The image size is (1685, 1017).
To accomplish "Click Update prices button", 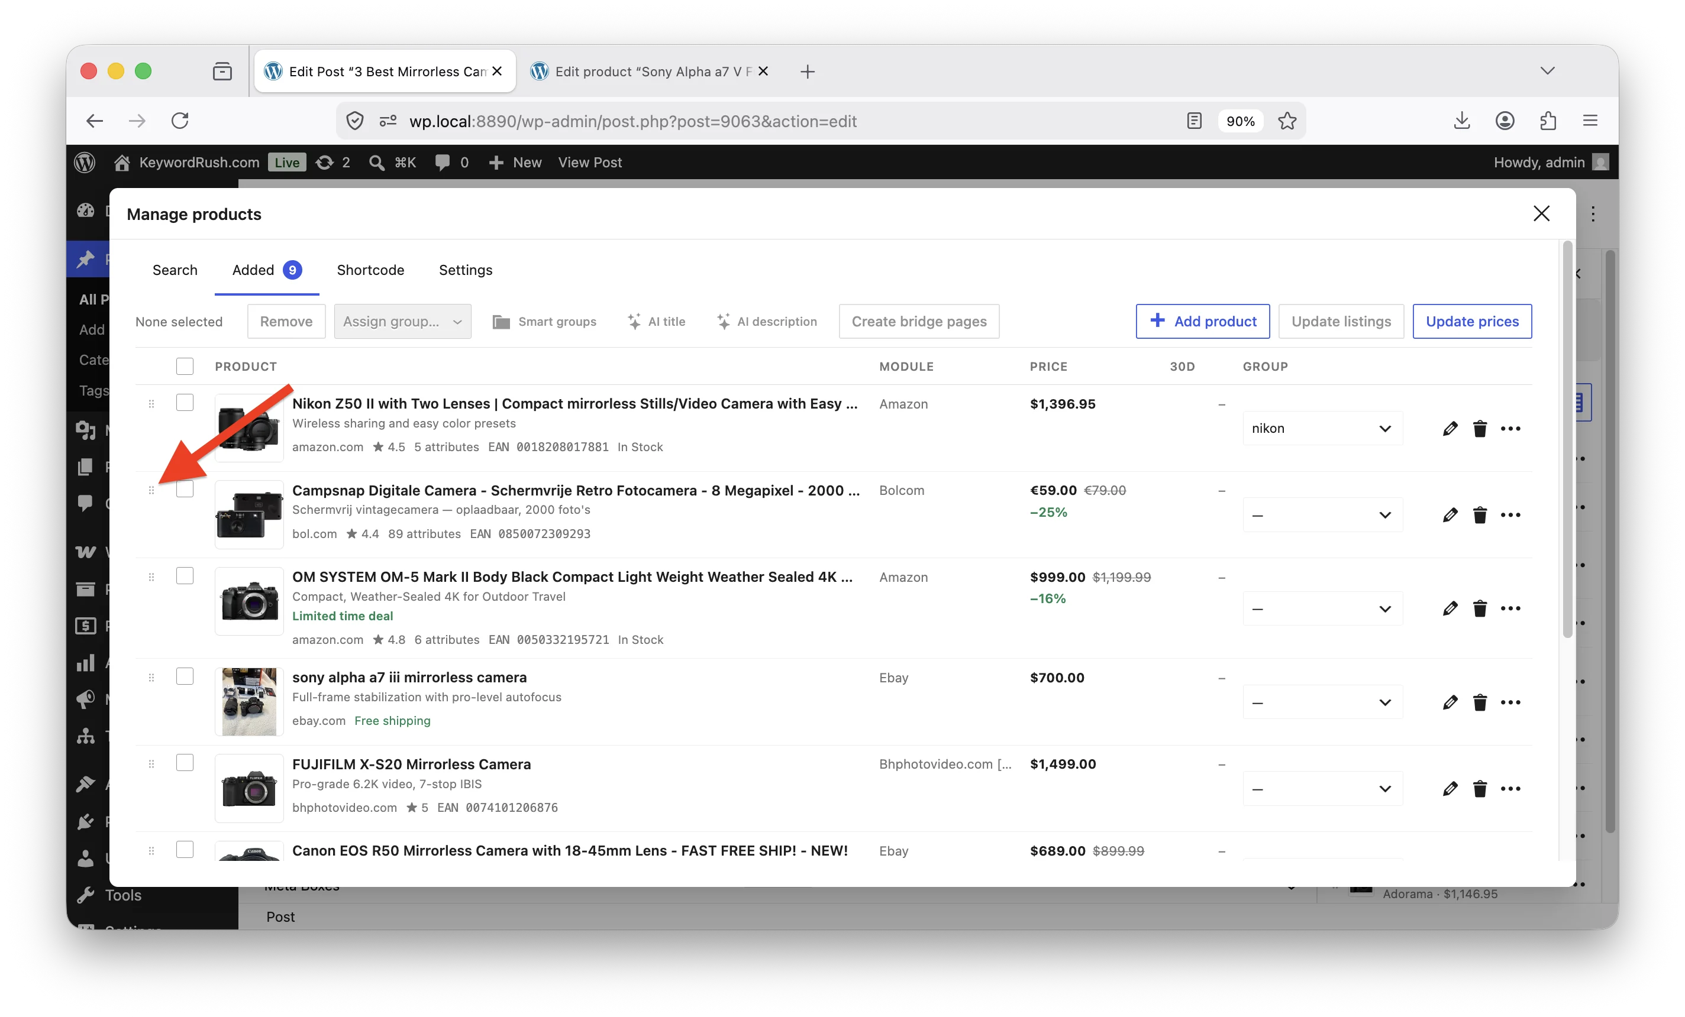I will [1473, 321].
